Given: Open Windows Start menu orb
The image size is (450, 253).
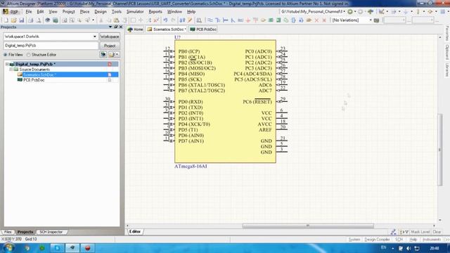Looking at the screenshot, I should [8, 247].
